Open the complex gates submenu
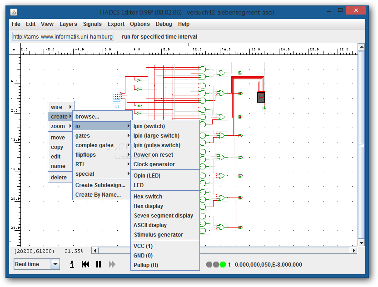 (101, 145)
